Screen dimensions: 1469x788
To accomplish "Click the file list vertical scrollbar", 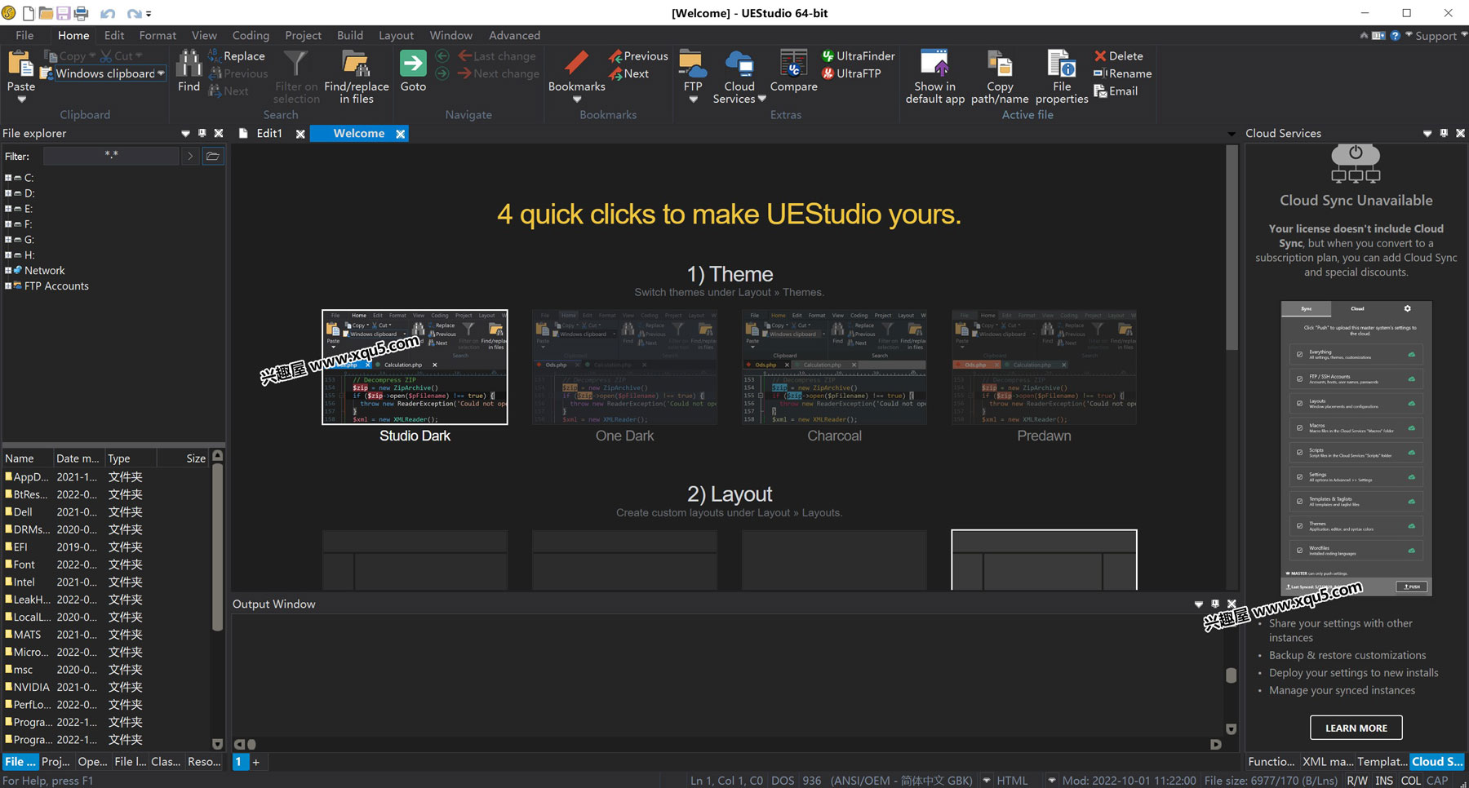I will 217,547.
